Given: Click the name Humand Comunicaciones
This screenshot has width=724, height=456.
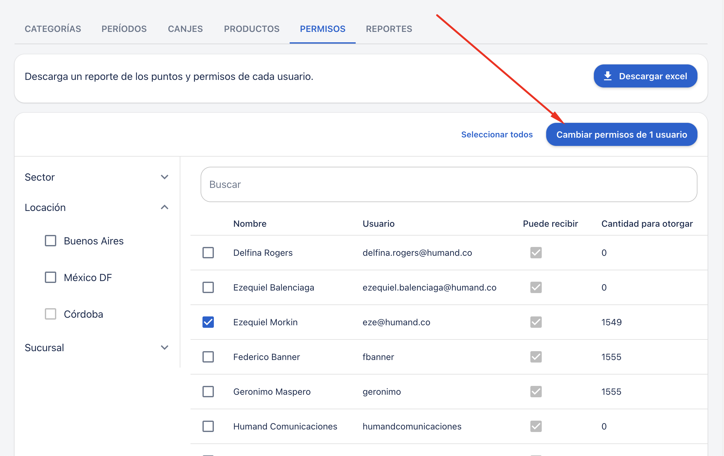Looking at the screenshot, I should point(285,426).
